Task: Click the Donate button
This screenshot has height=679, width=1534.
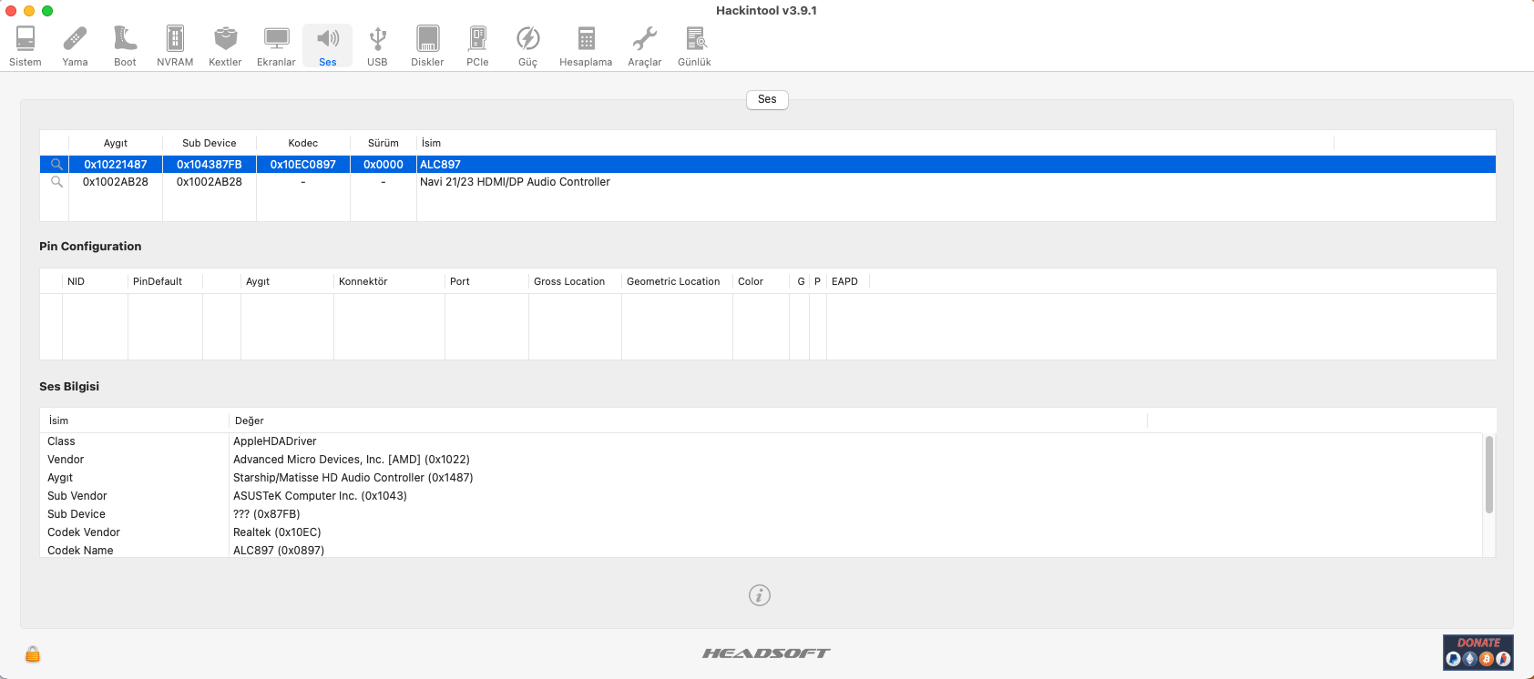Action: pos(1478,652)
